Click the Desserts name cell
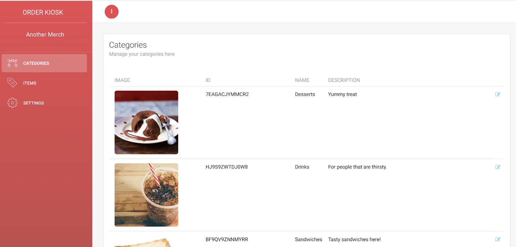The image size is (516, 247). [x=305, y=94]
